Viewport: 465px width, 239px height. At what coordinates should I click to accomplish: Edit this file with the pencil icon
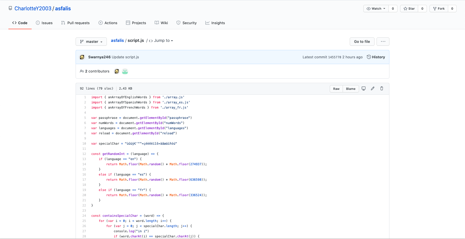pyautogui.click(x=372, y=89)
